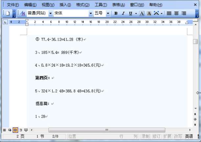Toggle Italic formatting button
Screen dimensions: 201x142
pos(123,13)
